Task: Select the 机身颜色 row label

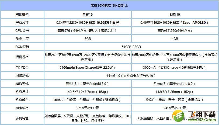Action: pos(22,100)
